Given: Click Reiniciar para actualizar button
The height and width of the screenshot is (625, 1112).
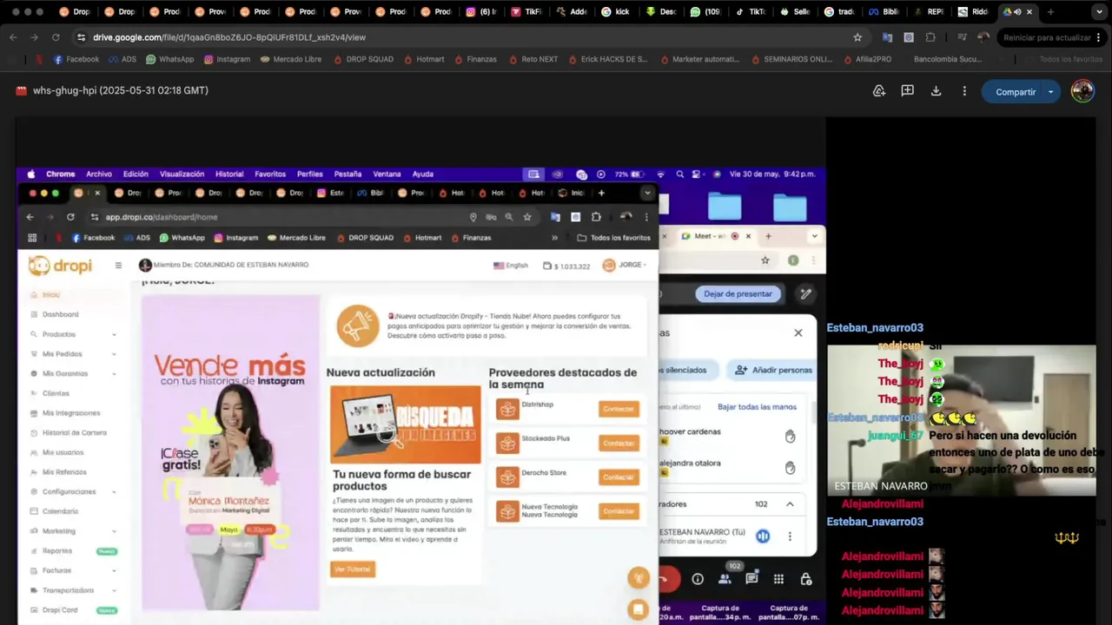Looking at the screenshot, I should (x=1046, y=37).
